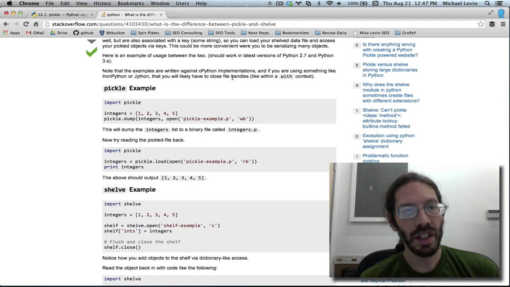The height and width of the screenshot is (287, 510).
Task: Open the Michael Levin user menu
Action: (460, 3)
